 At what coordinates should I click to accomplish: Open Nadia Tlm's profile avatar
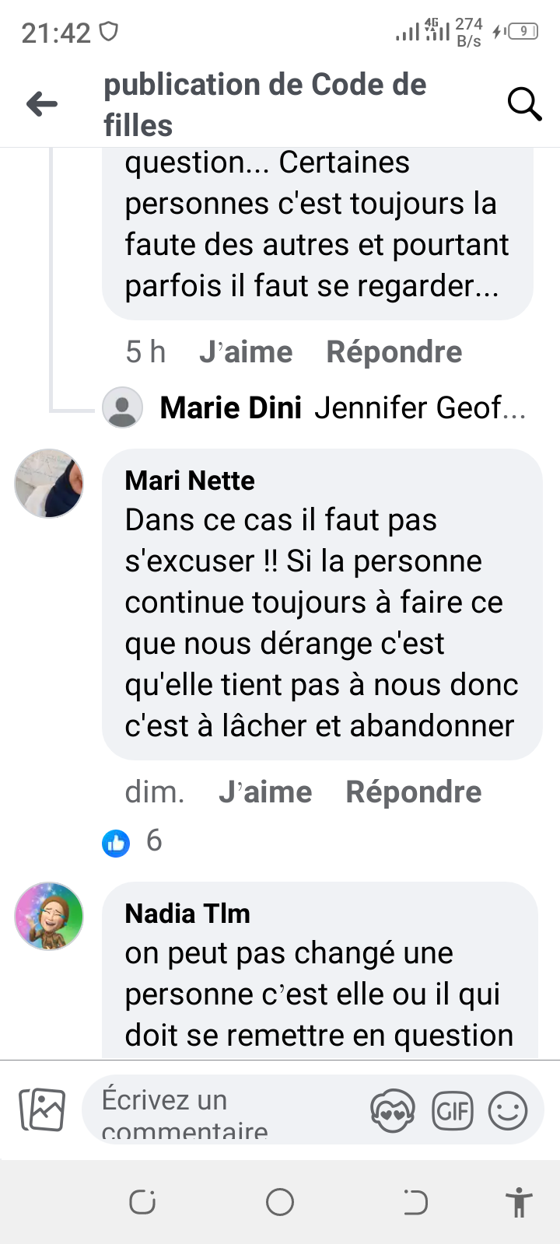49,917
